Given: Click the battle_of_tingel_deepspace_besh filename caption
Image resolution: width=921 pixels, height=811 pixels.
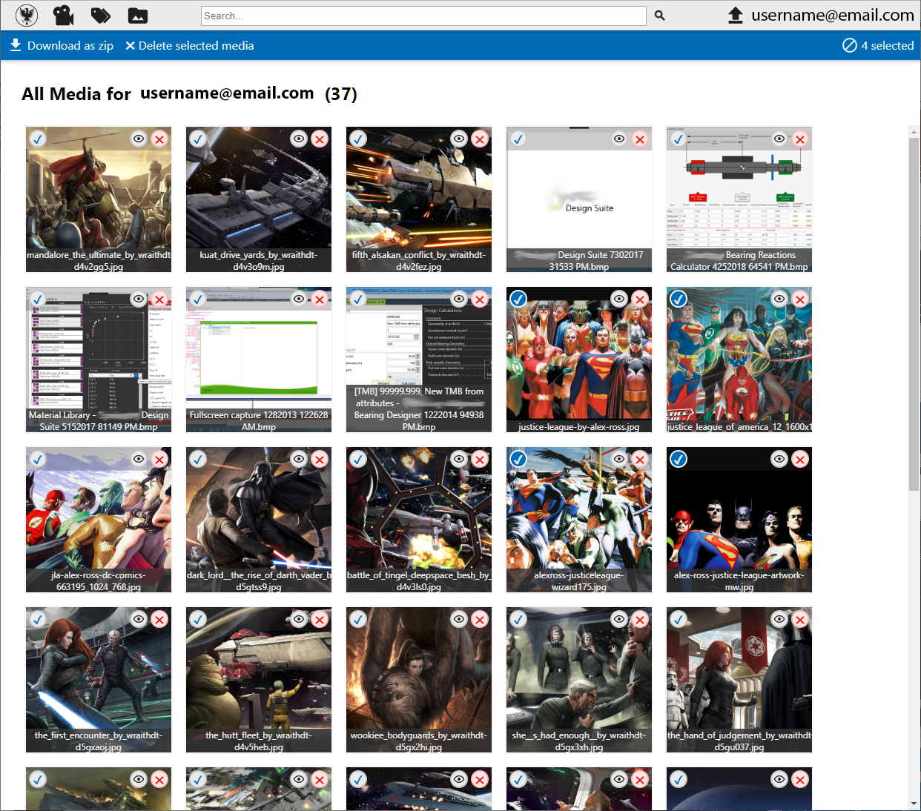Looking at the screenshot, I should coord(419,581).
